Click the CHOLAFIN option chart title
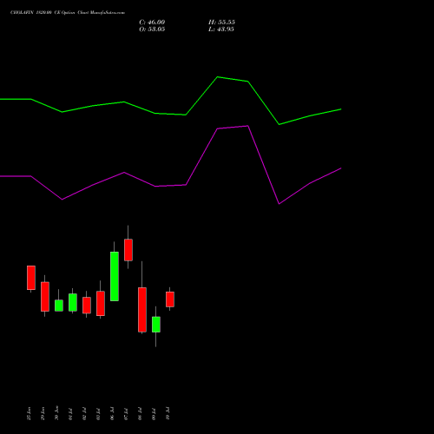 coord(68,13)
